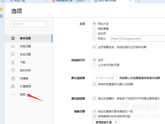Select 我的最爱 as homepage
The image size is (165, 124).
(94, 29)
